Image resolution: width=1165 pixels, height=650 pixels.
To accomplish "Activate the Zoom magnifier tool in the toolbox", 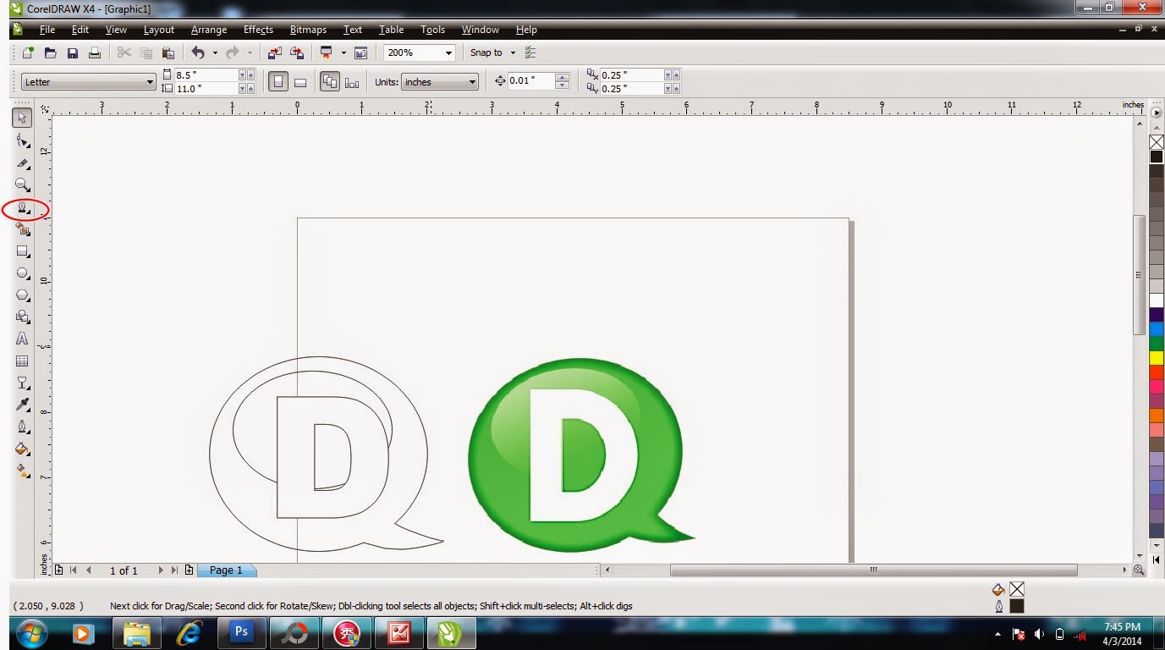I will (x=23, y=185).
